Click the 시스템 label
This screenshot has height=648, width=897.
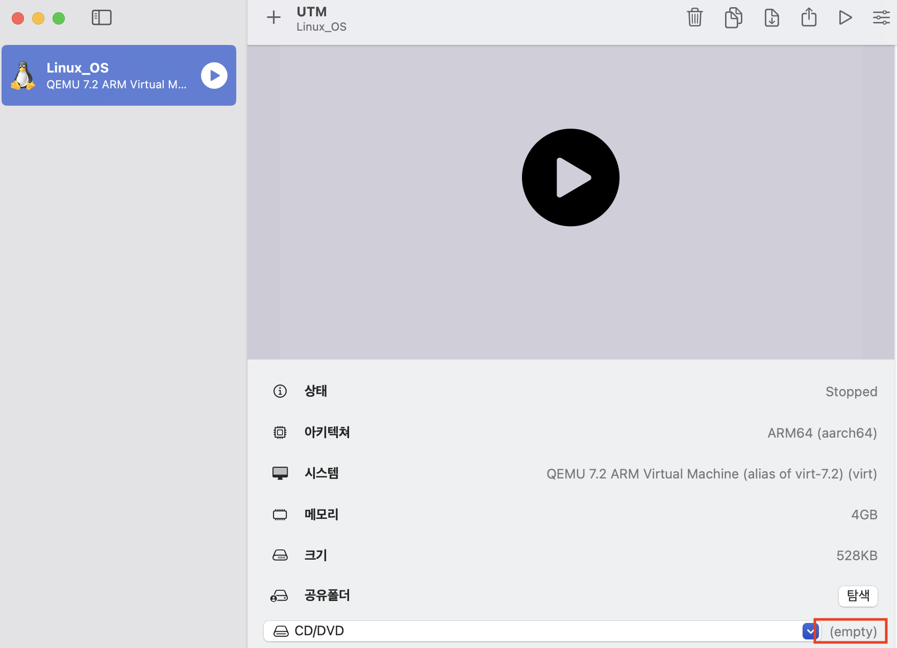coord(321,473)
